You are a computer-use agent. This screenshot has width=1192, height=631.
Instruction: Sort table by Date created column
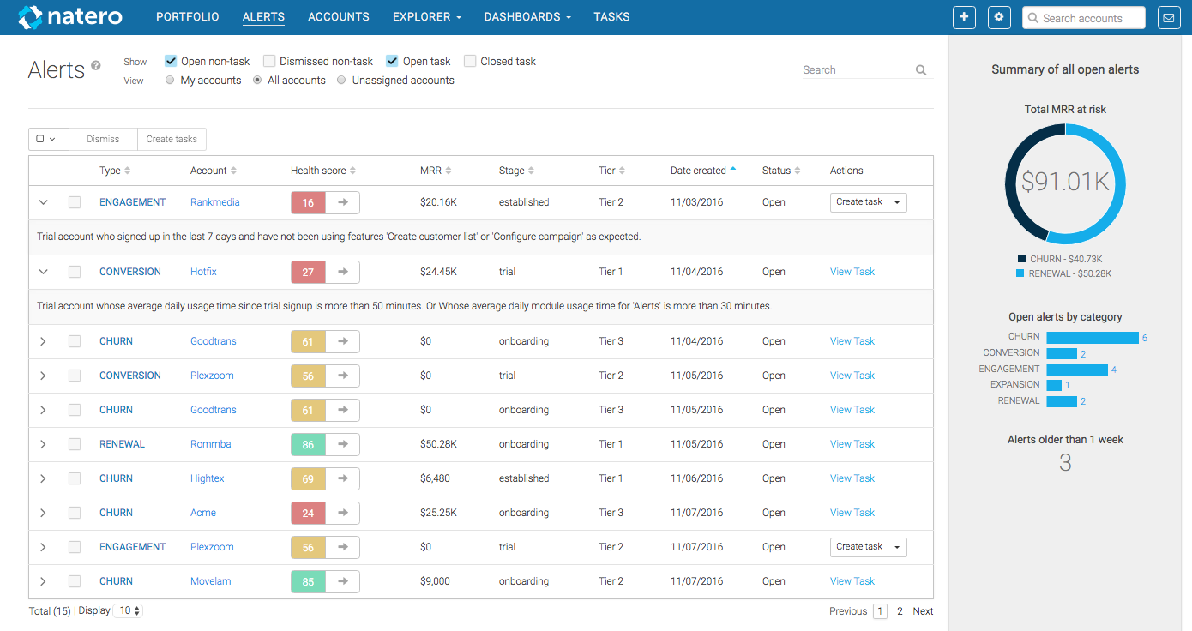[703, 171]
